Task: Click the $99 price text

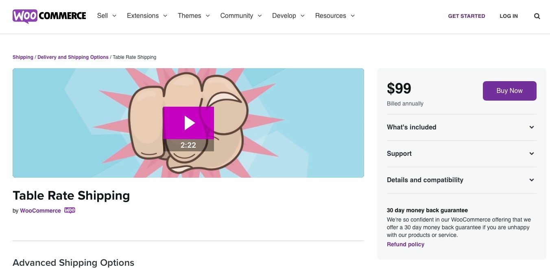Action: pyautogui.click(x=399, y=88)
